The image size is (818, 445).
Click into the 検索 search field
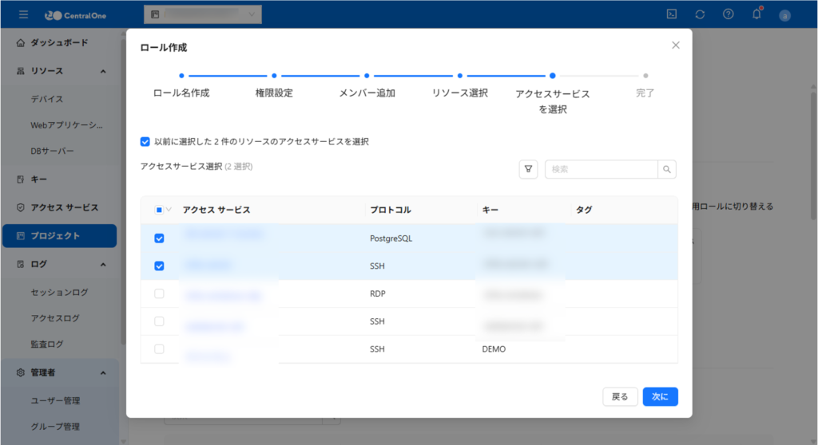(601, 169)
